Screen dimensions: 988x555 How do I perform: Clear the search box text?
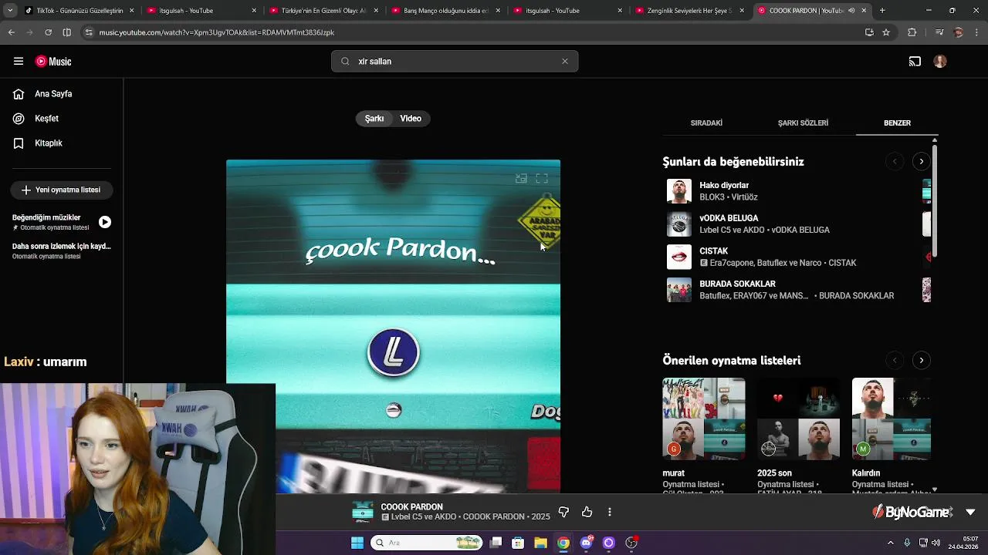565,62
